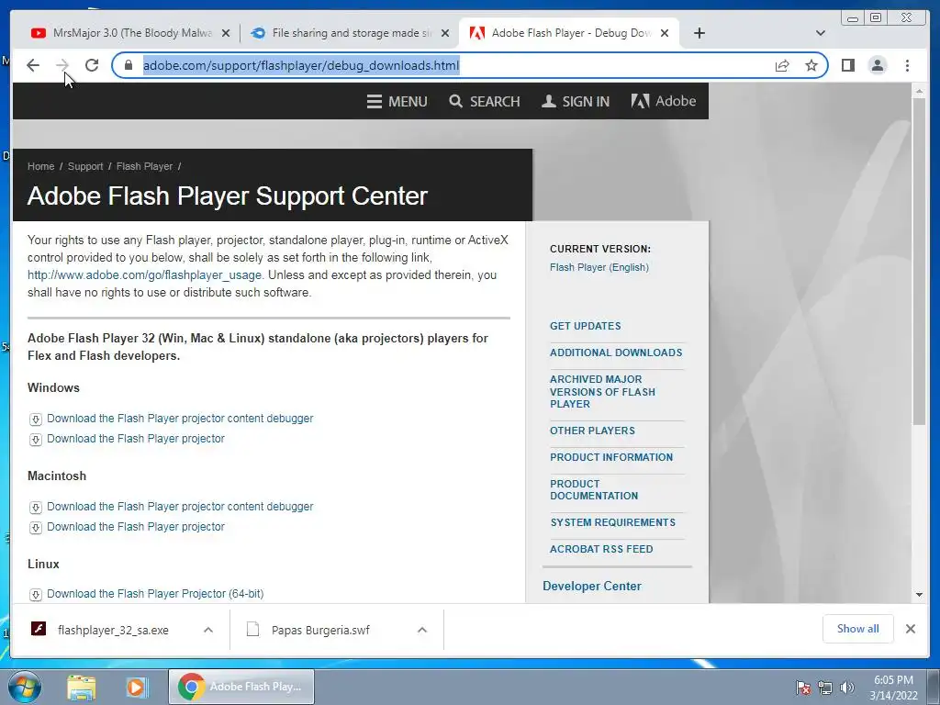This screenshot has width=940, height=705.
Task: Open ACROBAT RSS FEED link
Action: (x=600, y=549)
